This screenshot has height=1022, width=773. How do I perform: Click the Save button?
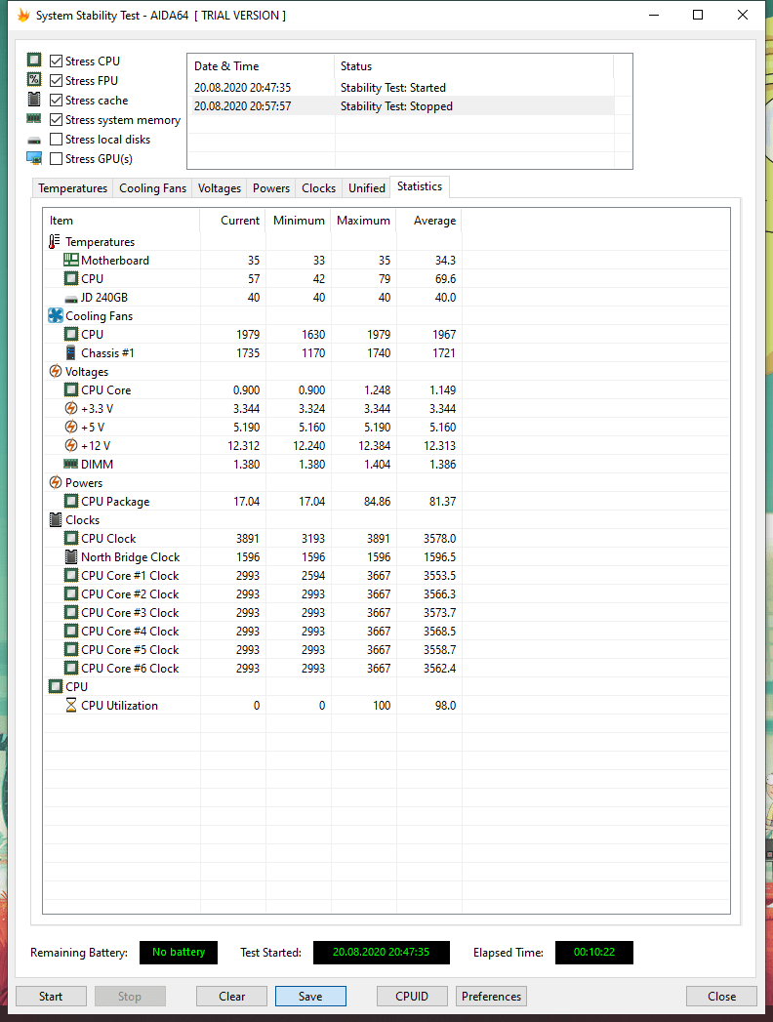click(x=310, y=996)
